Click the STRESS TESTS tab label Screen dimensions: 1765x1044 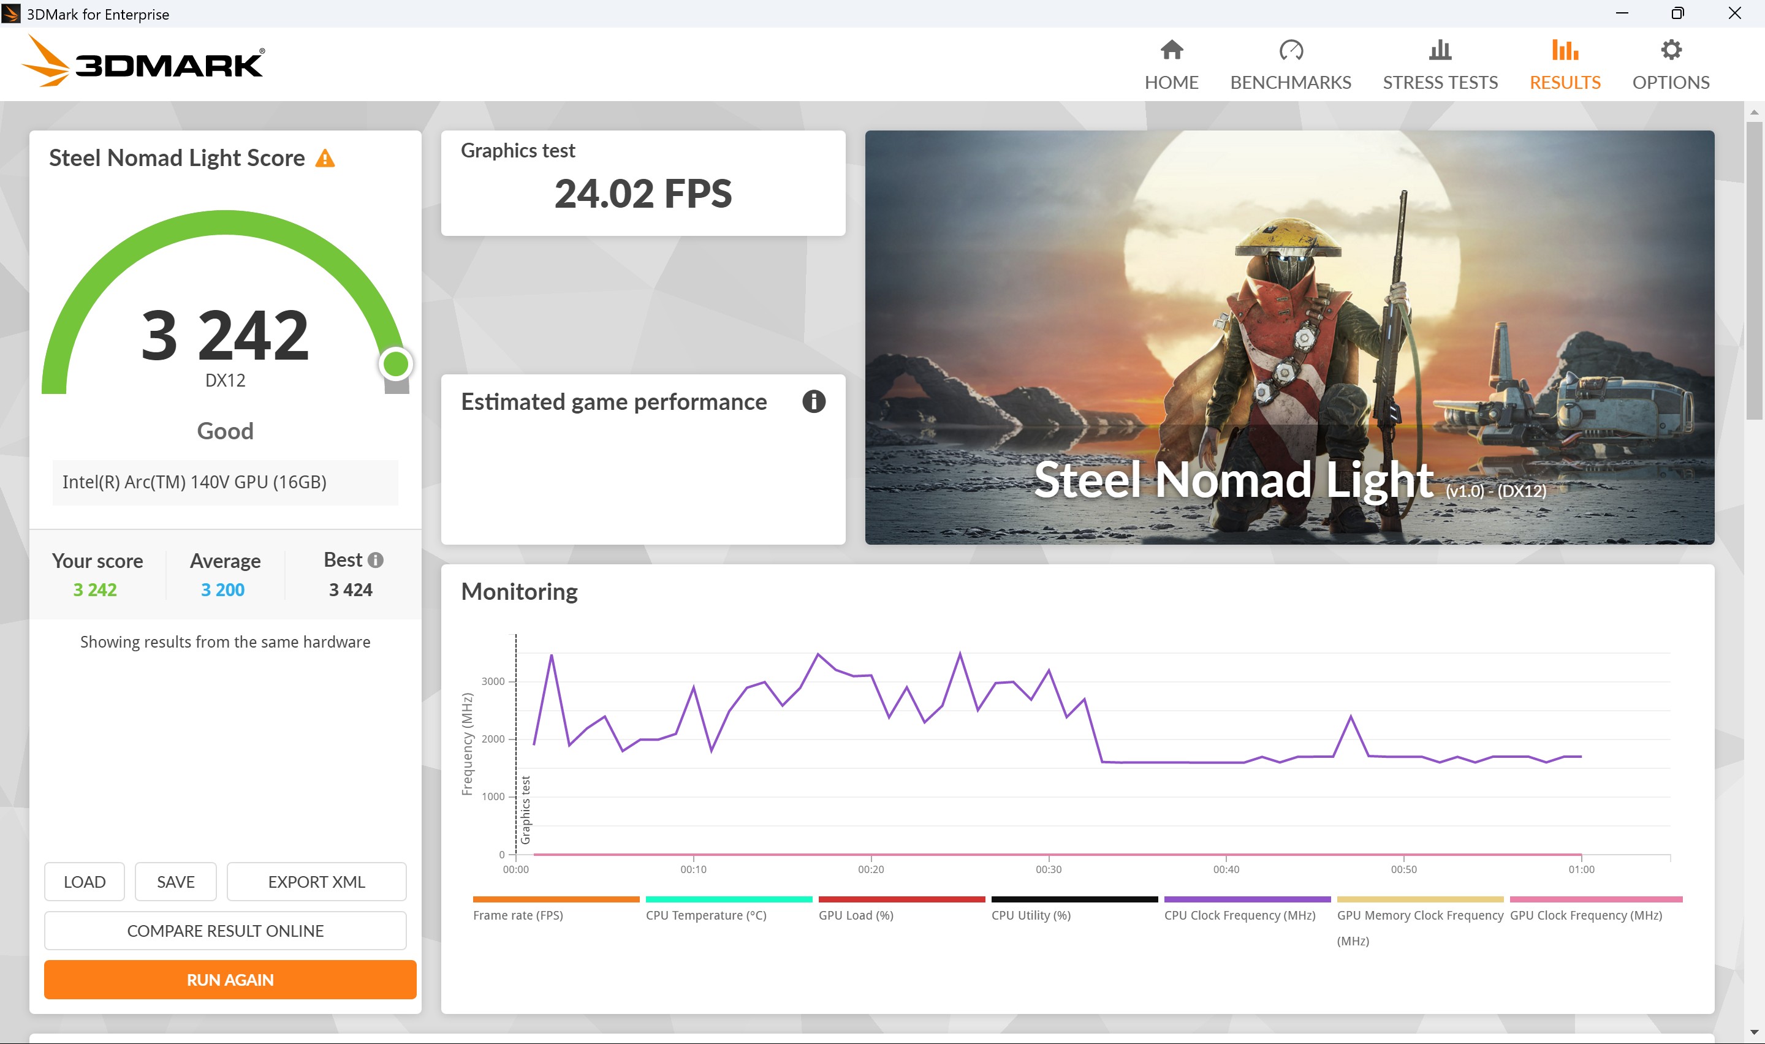pyautogui.click(x=1440, y=82)
